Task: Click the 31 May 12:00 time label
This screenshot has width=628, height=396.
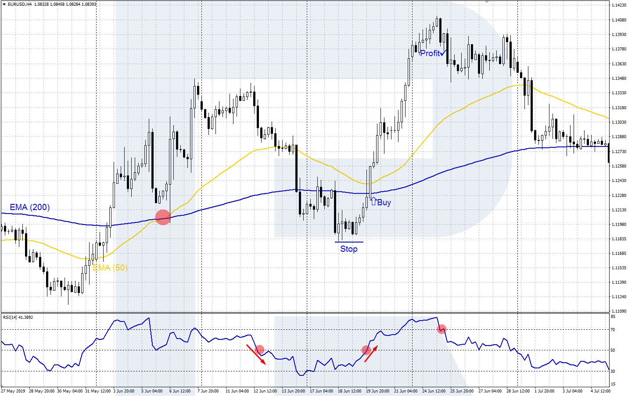Action: coord(98,391)
